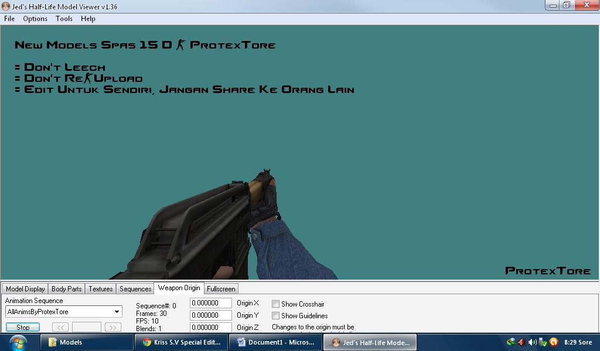Switch to Document1 Microsoft Word window
Image resolution: width=600 pixels, height=351 pixels.
click(x=276, y=342)
